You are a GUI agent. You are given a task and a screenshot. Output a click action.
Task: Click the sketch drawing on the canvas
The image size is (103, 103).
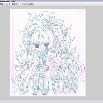[48, 53]
